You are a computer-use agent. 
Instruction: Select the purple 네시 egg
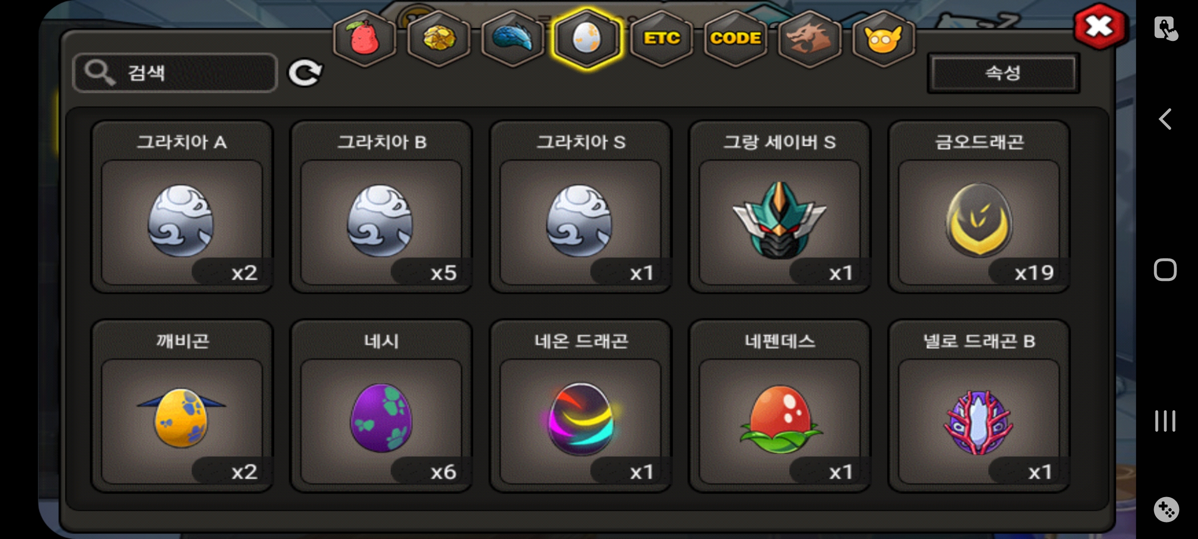381,406
